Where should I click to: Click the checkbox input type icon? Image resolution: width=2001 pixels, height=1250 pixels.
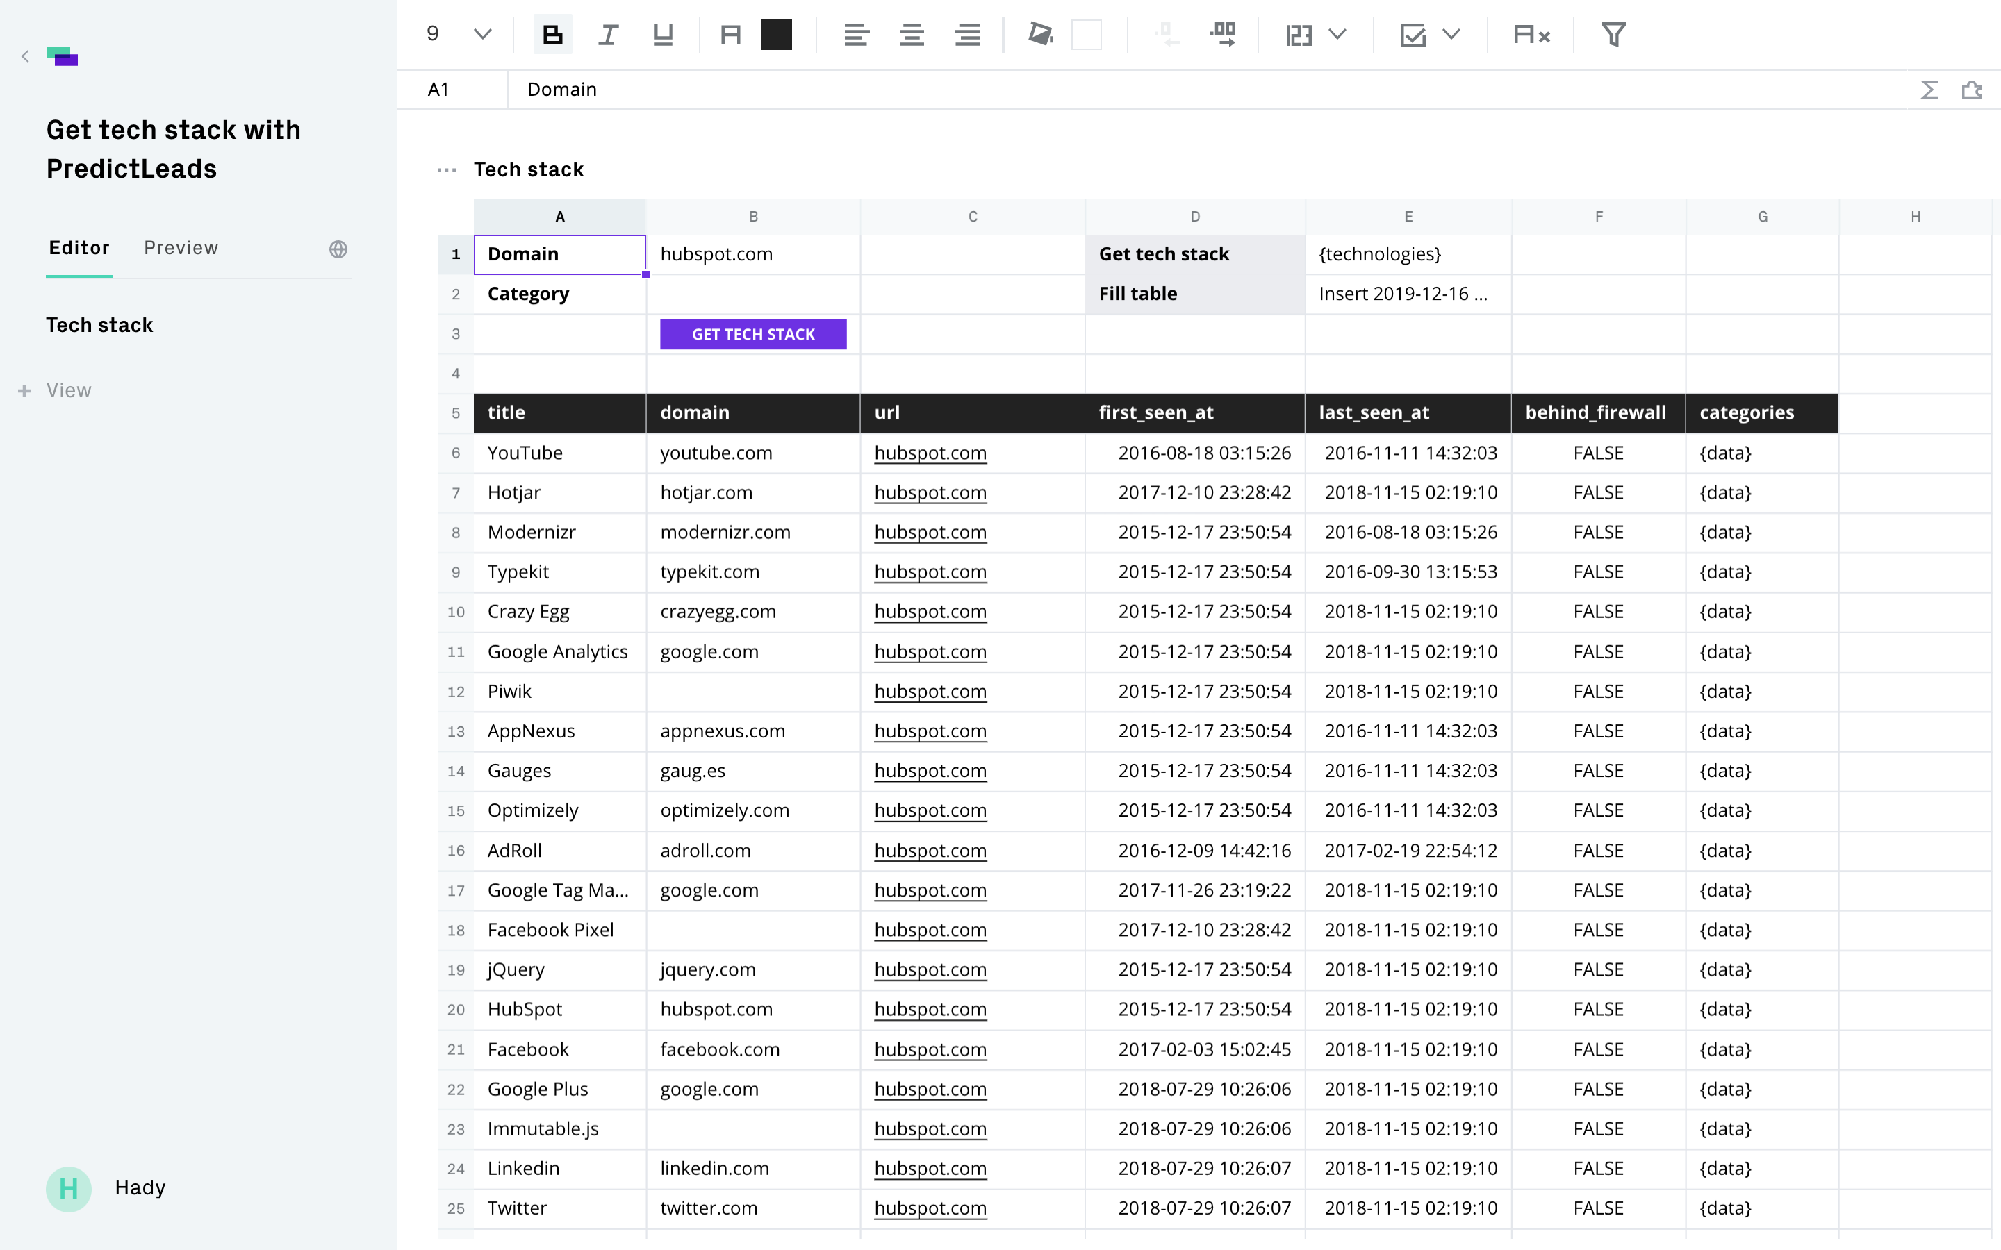(x=1413, y=35)
